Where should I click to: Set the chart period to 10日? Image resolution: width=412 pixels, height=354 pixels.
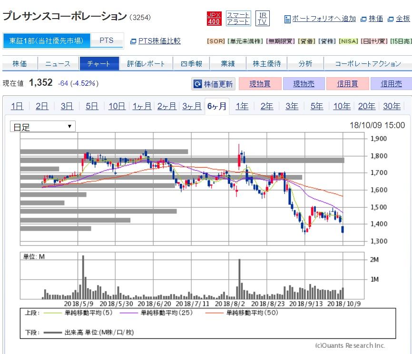pyautogui.click(x=117, y=106)
